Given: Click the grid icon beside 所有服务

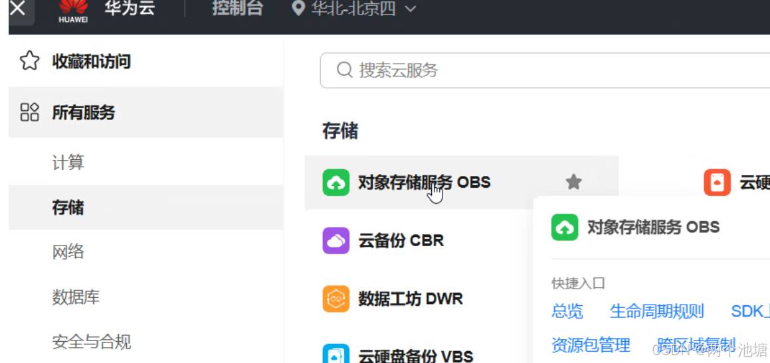Looking at the screenshot, I should click(x=29, y=112).
